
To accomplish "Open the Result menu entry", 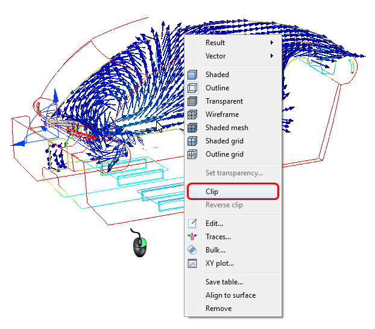I will coord(233,43).
